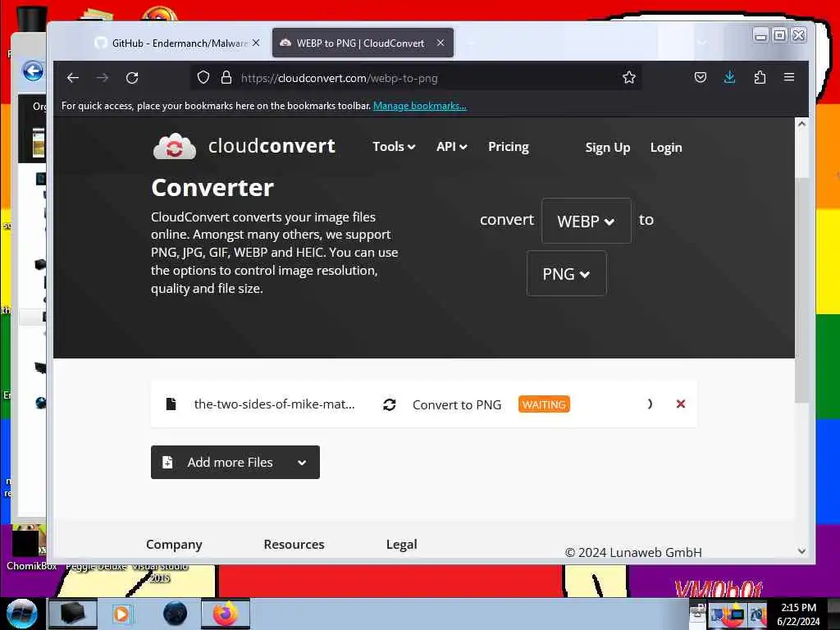Click the black box taskbar icon
Screen dimensions: 840x630
pos(73,614)
